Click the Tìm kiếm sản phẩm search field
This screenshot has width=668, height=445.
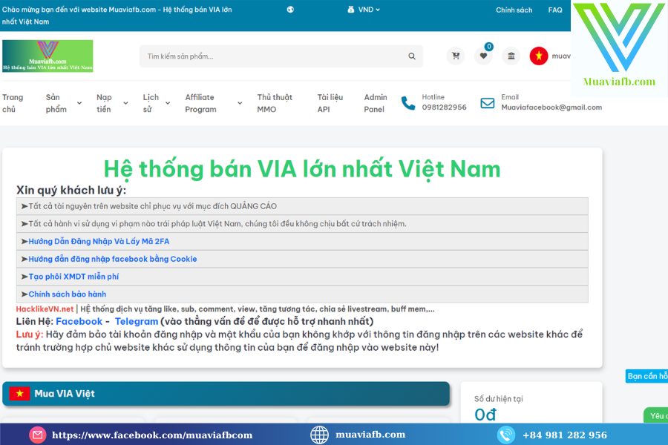coord(281,56)
